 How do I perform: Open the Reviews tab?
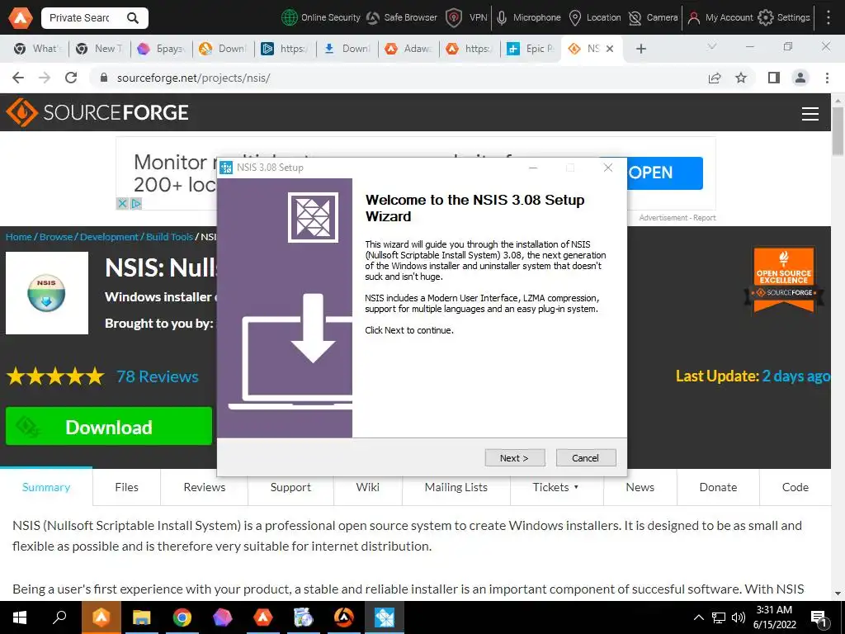point(205,487)
